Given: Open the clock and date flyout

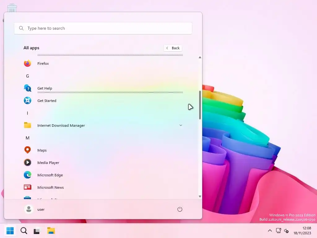Looking at the screenshot, I should (302, 231).
